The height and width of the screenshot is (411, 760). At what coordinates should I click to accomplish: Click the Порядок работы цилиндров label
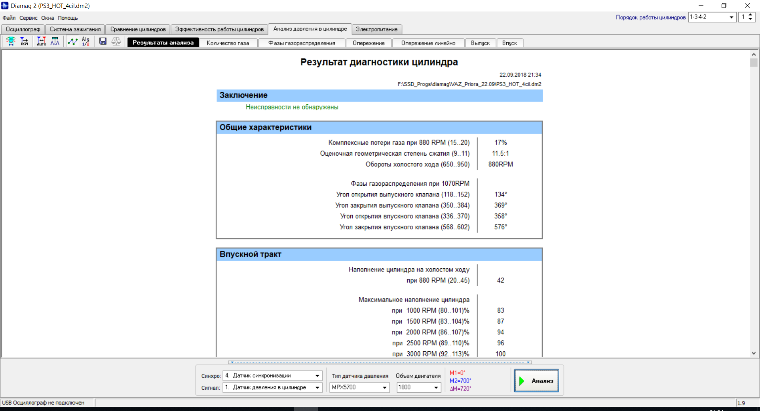[651, 17]
